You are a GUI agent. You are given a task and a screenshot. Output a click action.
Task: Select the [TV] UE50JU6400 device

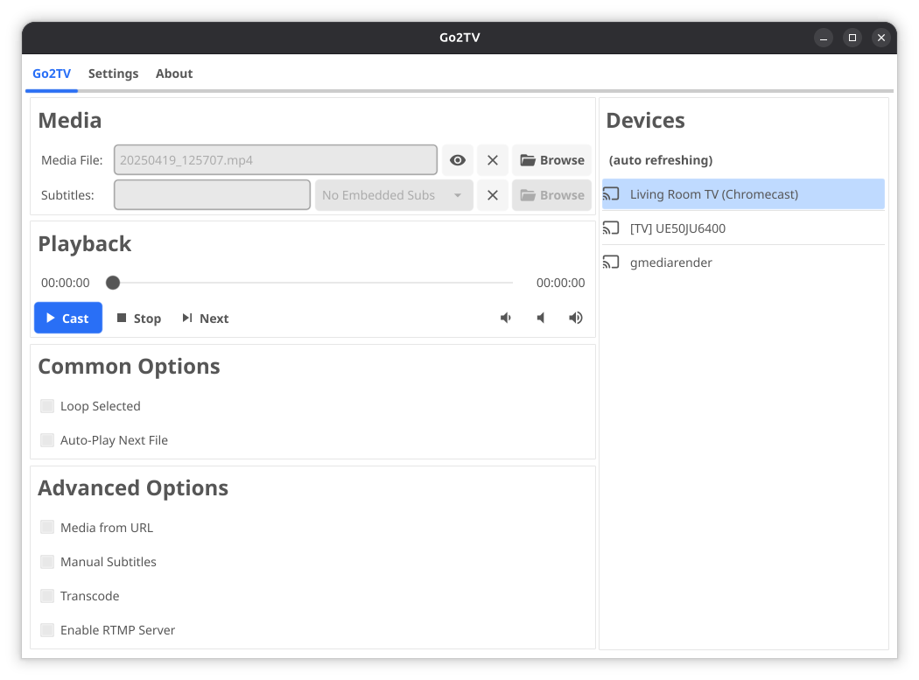[x=743, y=228]
